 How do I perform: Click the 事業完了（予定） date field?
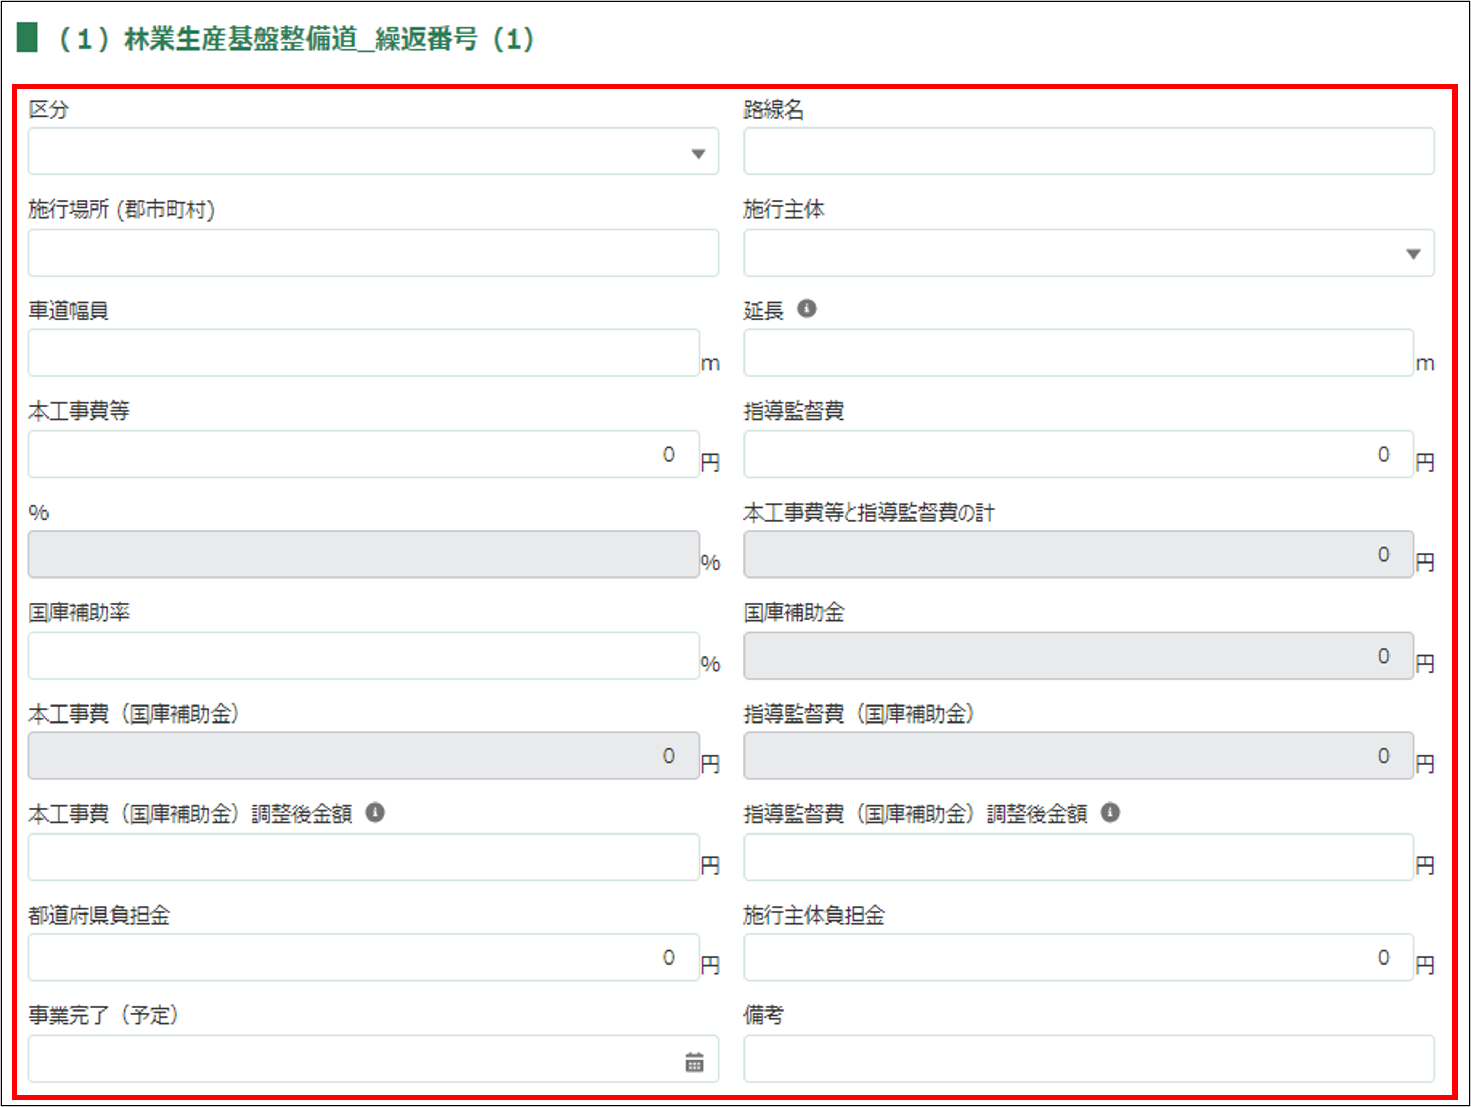[352, 1058]
